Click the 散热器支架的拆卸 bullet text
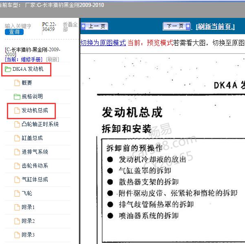245x244 pixels. [x=149, y=182]
